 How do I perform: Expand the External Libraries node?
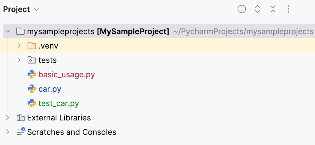[x=8, y=118]
